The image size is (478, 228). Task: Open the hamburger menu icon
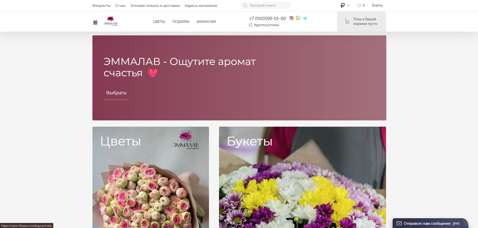pos(95,23)
